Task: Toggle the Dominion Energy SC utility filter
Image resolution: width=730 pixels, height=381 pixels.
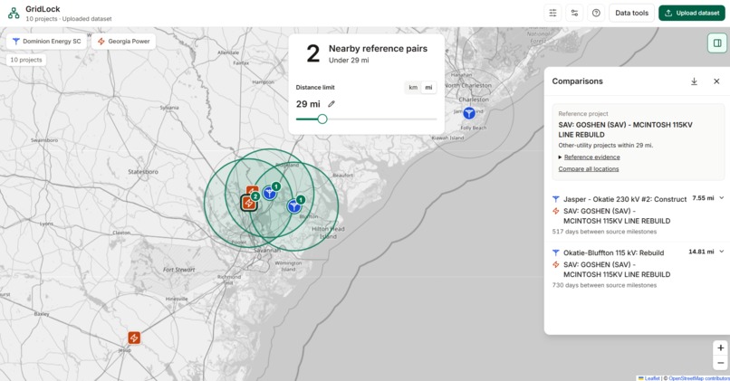Action: (x=46, y=42)
